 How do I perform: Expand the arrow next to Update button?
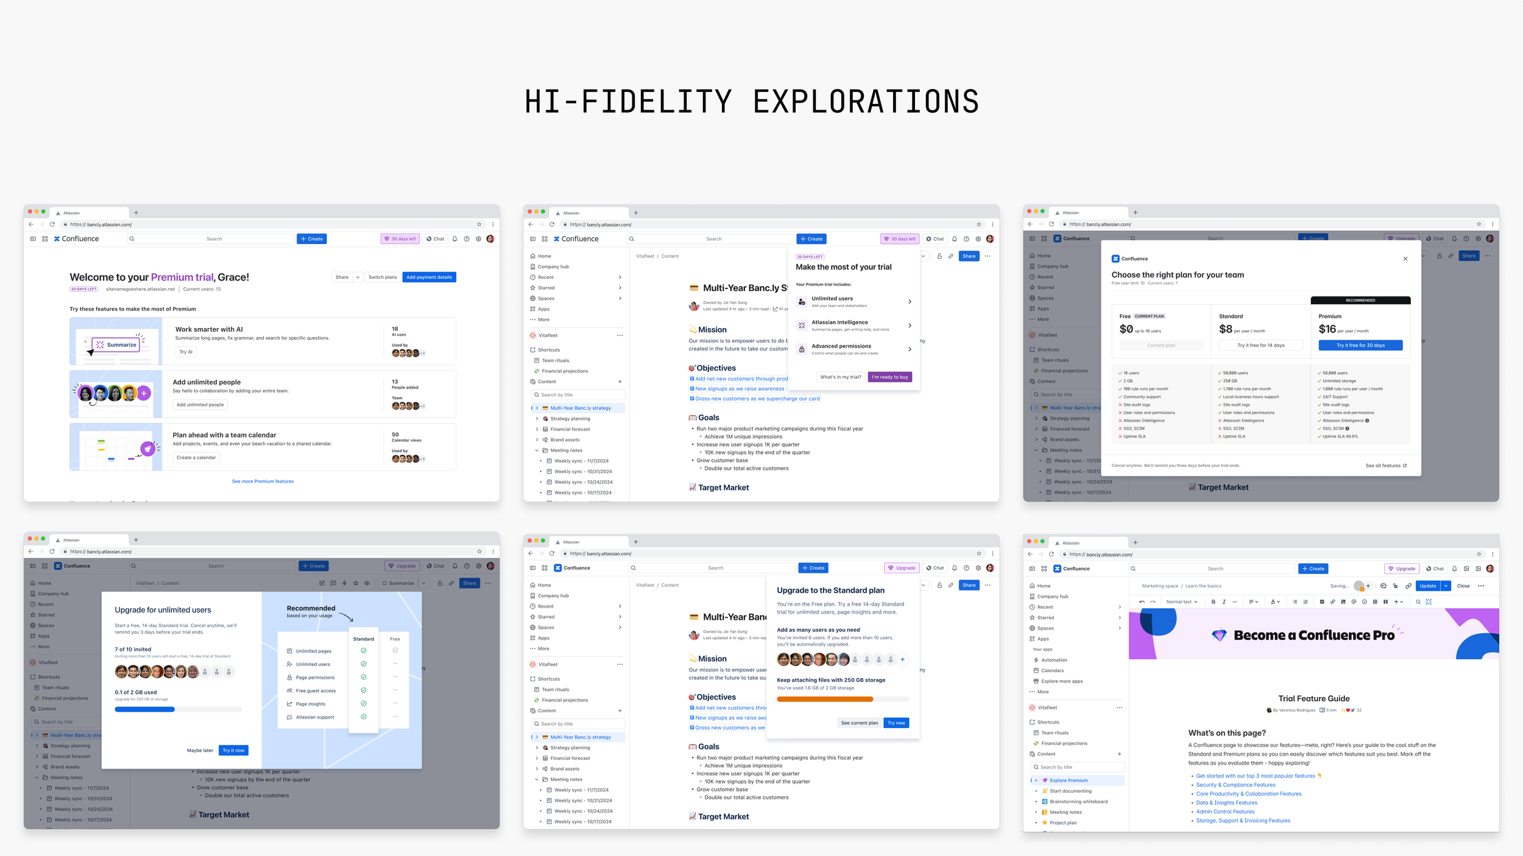tap(1446, 586)
